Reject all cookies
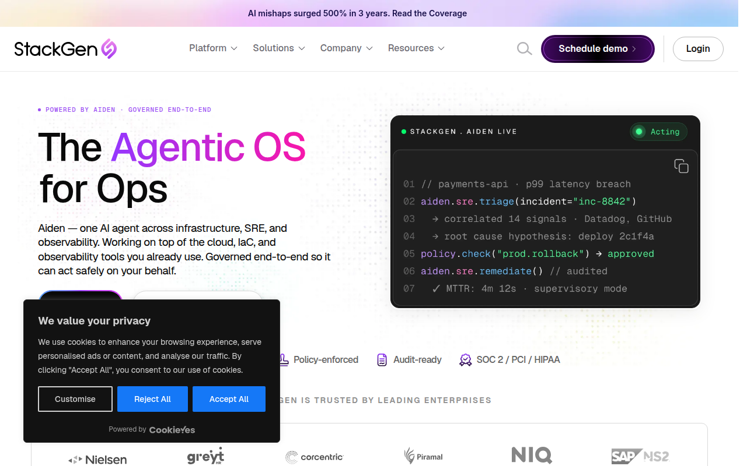Screen dimensions: 747x466 (152, 399)
